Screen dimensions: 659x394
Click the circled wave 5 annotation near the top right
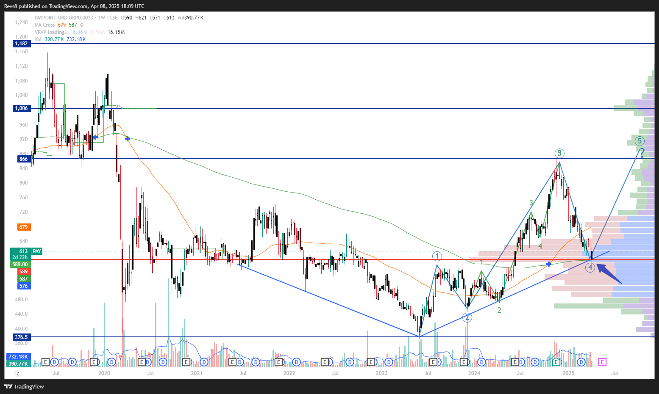click(x=639, y=141)
